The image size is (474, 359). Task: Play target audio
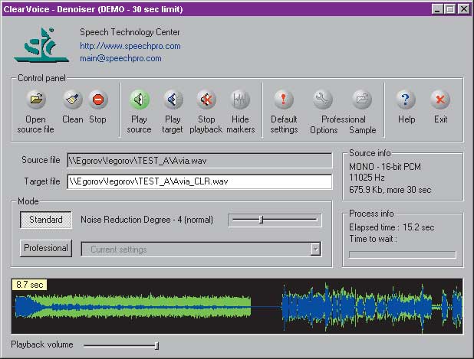[x=173, y=100]
